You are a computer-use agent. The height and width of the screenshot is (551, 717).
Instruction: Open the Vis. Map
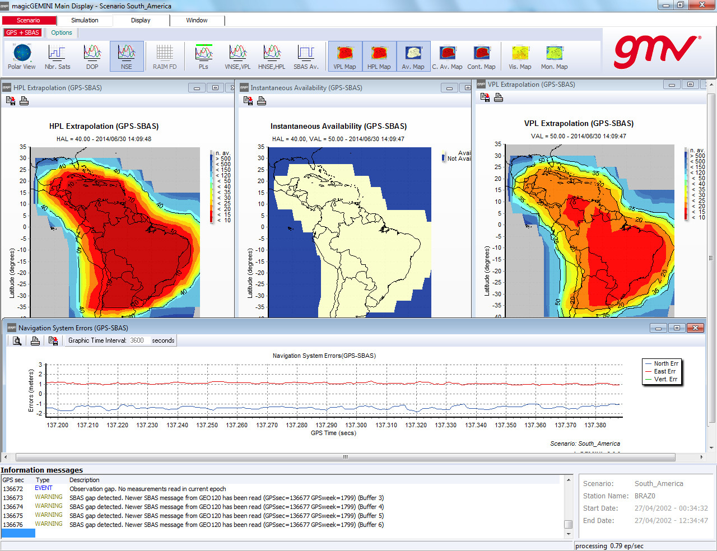click(520, 57)
